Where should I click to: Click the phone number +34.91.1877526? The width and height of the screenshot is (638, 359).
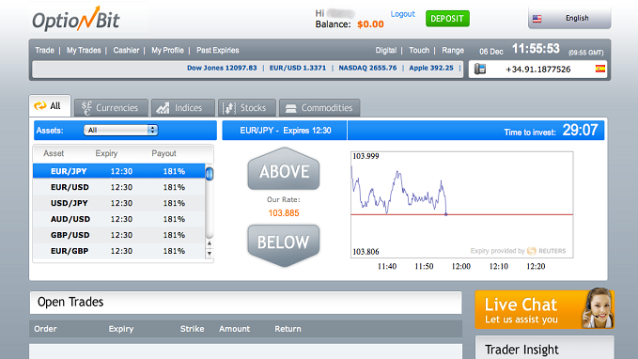[x=537, y=70]
